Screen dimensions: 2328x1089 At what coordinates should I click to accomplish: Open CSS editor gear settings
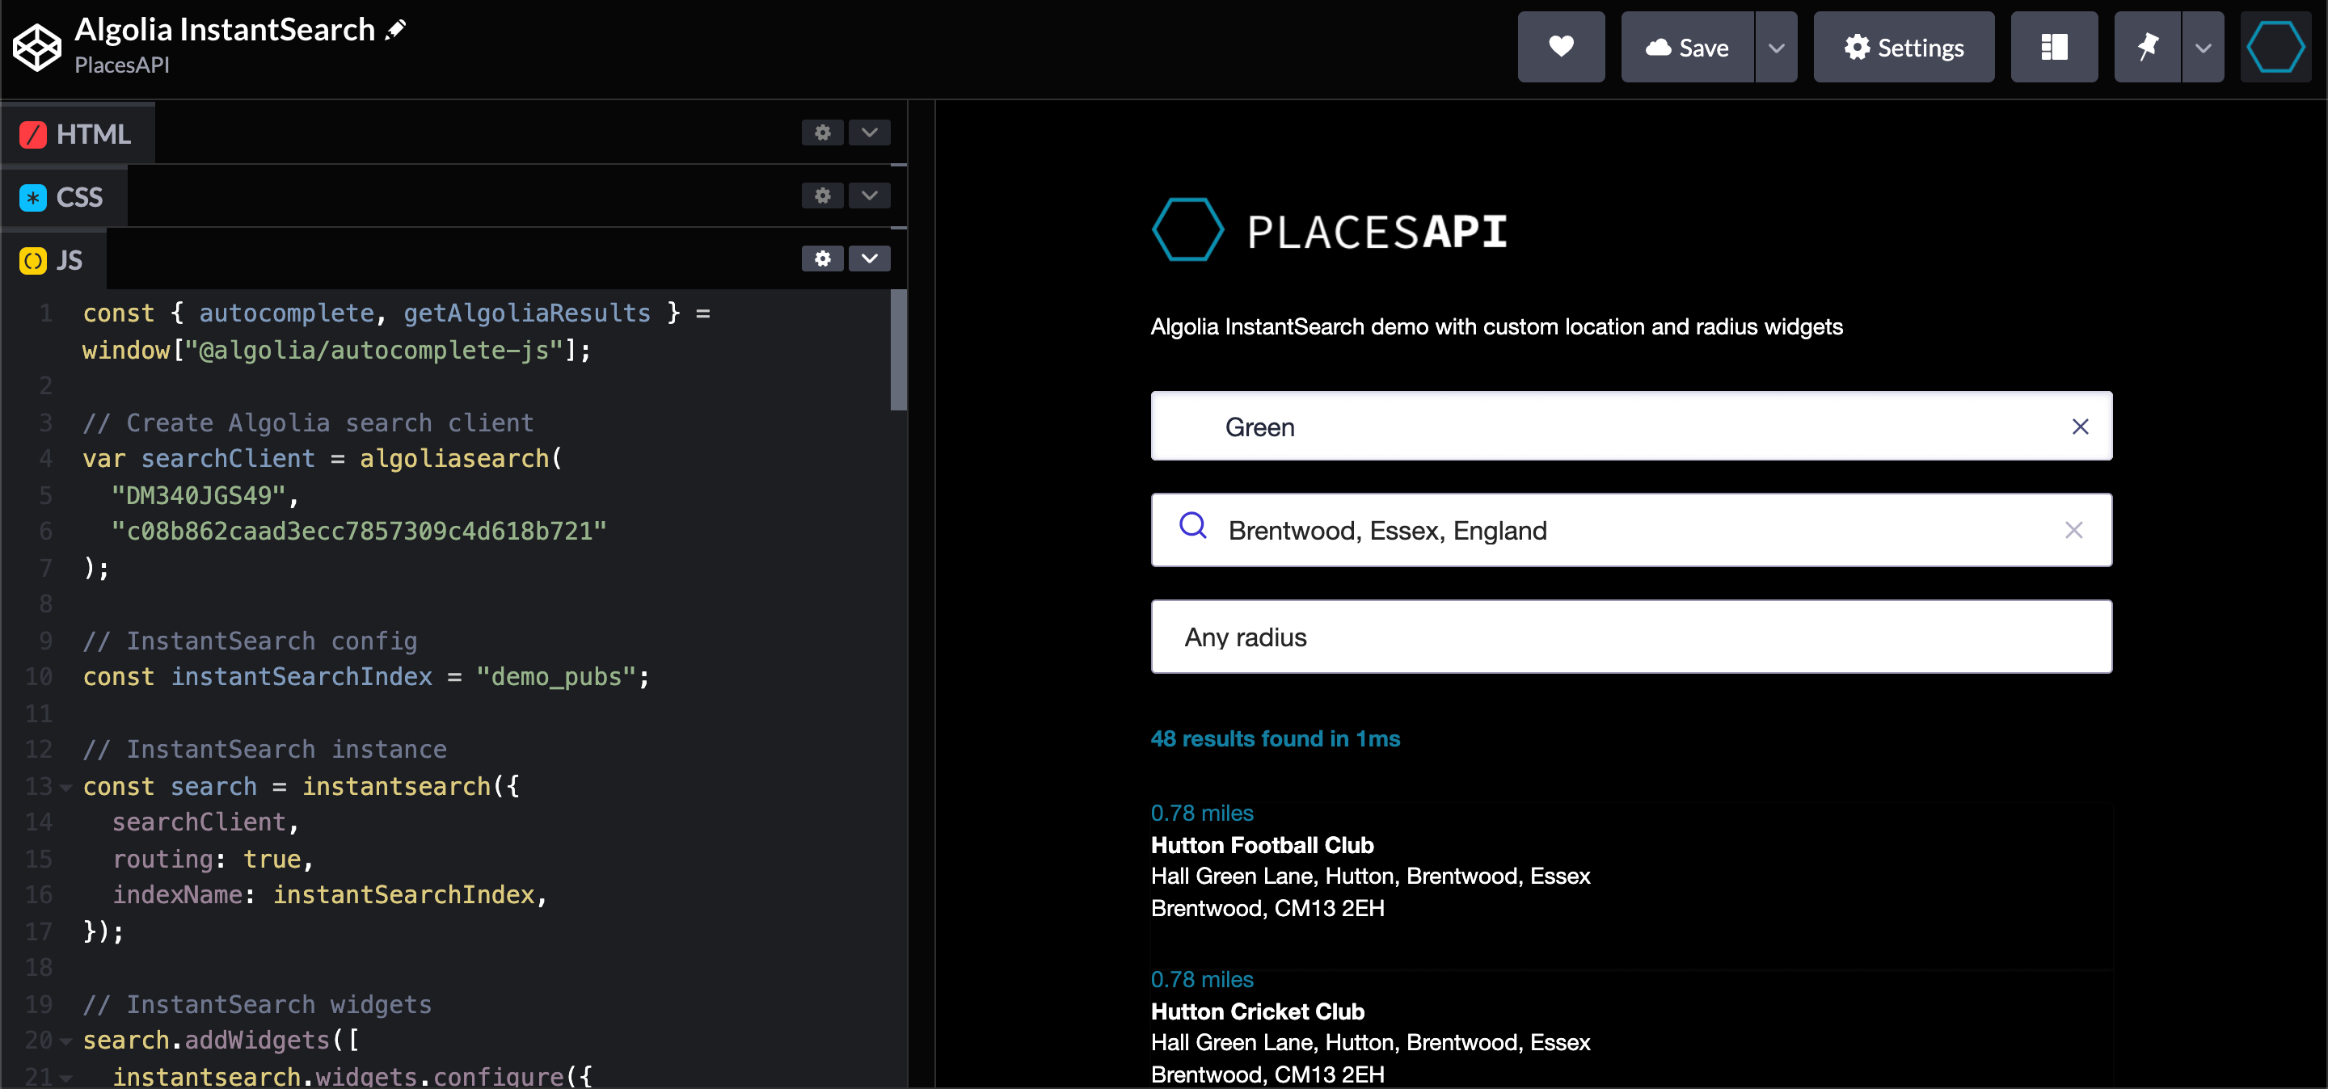point(821,196)
